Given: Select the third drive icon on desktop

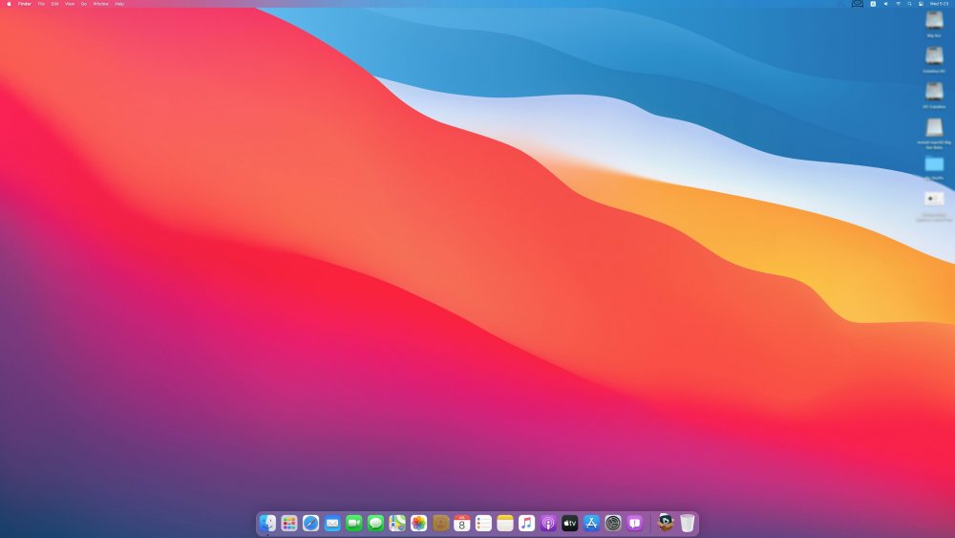Looking at the screenshot, I should [x=934, y=92].
